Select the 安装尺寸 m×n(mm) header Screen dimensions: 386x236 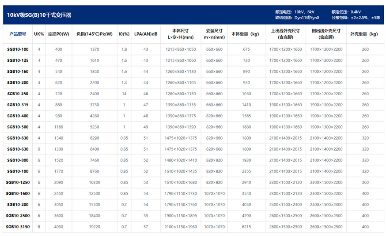[x=214, y=34]
